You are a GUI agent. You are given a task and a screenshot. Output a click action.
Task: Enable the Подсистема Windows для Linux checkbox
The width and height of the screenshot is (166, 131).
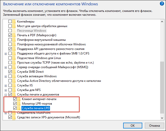tap(10, 58)
